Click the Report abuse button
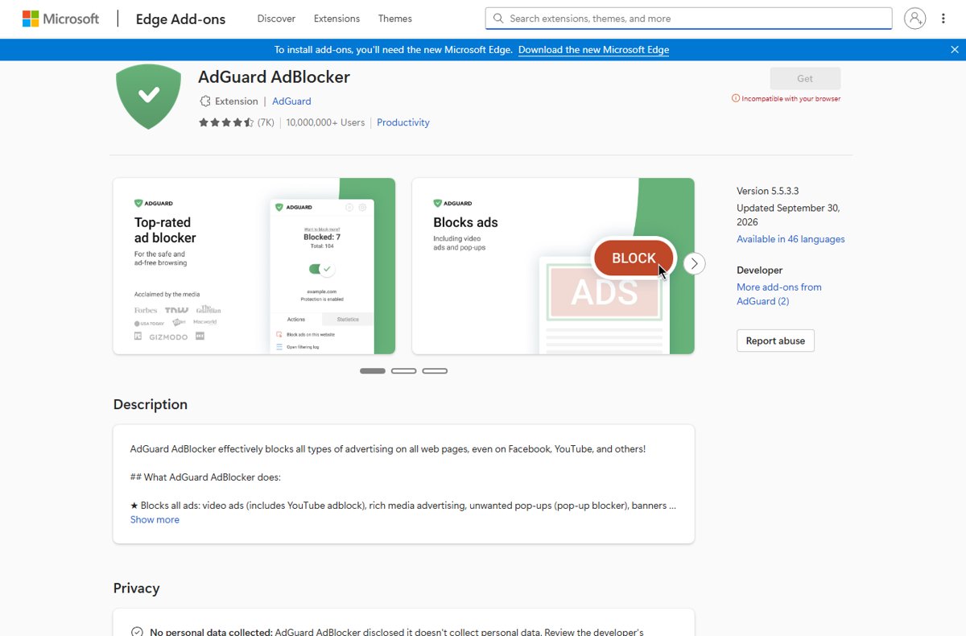 coord(775,341)
